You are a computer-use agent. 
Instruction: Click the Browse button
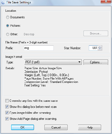(x=96, y=33)
